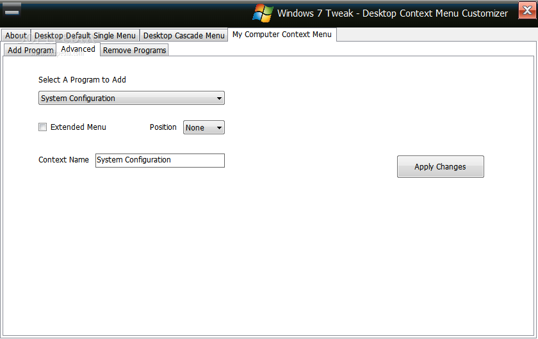Open the About tab

coord(16,35)
